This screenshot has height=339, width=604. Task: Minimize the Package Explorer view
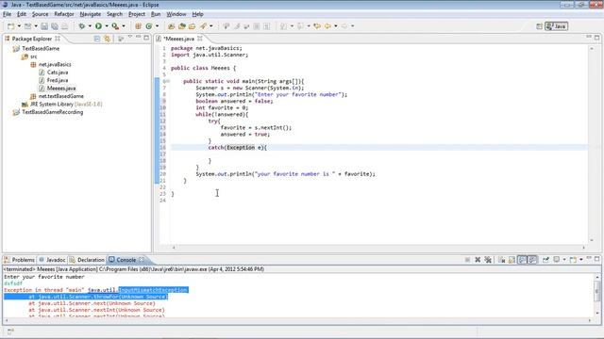coord(139,38)
